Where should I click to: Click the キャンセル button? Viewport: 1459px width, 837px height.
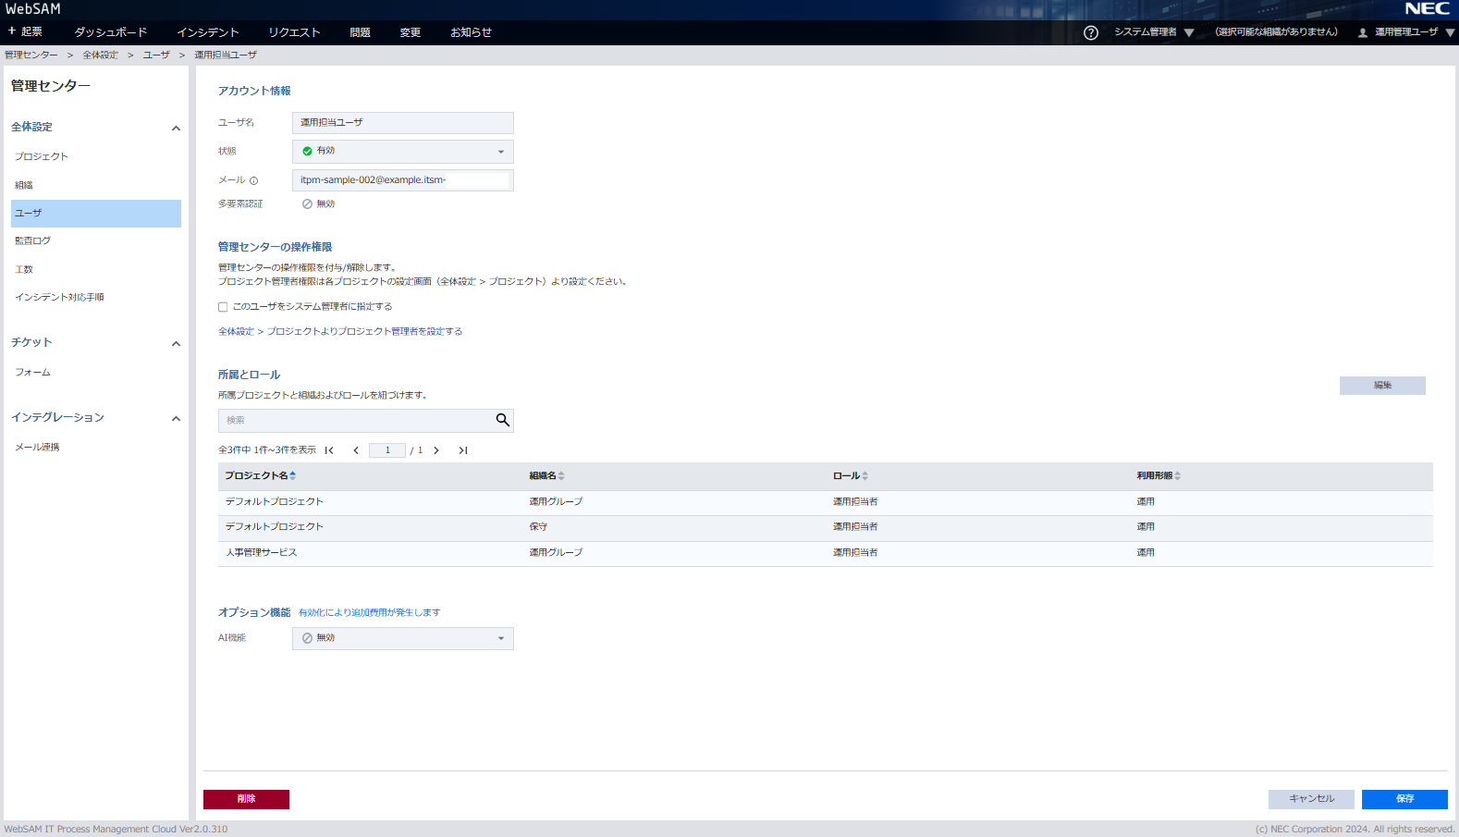[1311, 799]
